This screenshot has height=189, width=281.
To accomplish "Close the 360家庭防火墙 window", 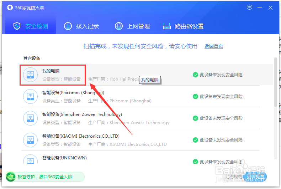I will pyautogui.click(x=270, y=7).
